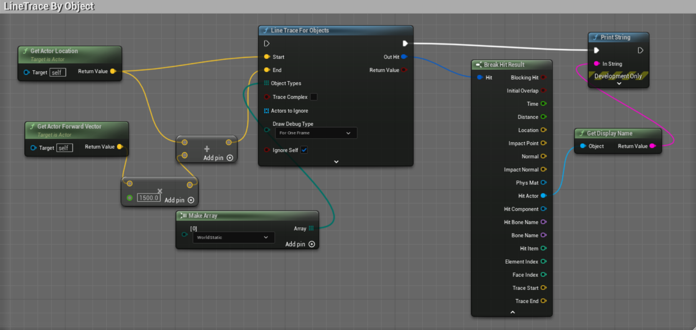This screenshot has height=330, width=696.
Task: Click the Start vector pin
Action: pyautogui.click(x=267, y=57)
